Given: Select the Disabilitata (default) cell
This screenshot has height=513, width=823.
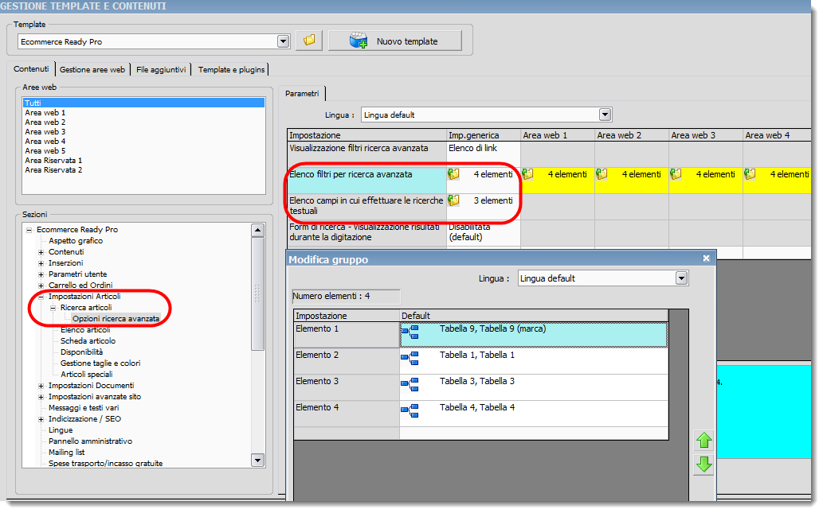Looking at the screenshot, I should [484, 232].
